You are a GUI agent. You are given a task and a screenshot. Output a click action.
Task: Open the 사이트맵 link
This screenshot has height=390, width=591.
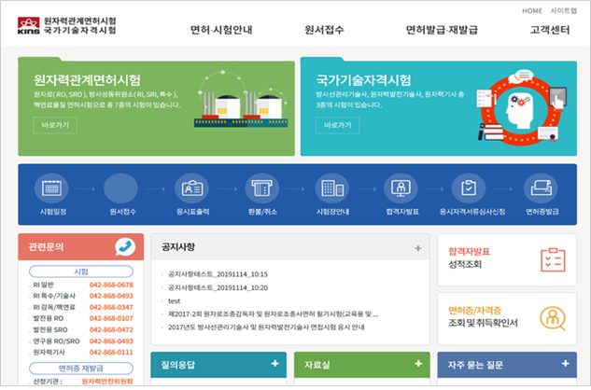(564, 10)
